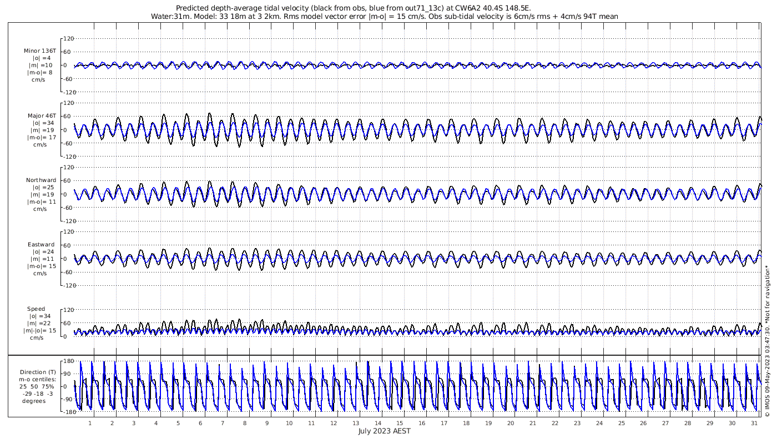Click day 1 on the x-axis
This screenshot has height=444, width=777.
(90, 423)
